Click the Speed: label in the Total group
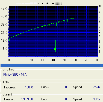The width and height of the screenshot is (103, 102). pos(78,87)
